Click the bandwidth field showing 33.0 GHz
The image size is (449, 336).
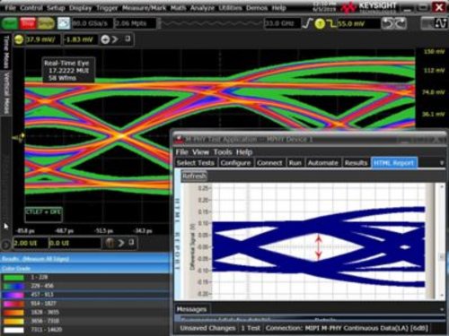click(x=283, y=23)
